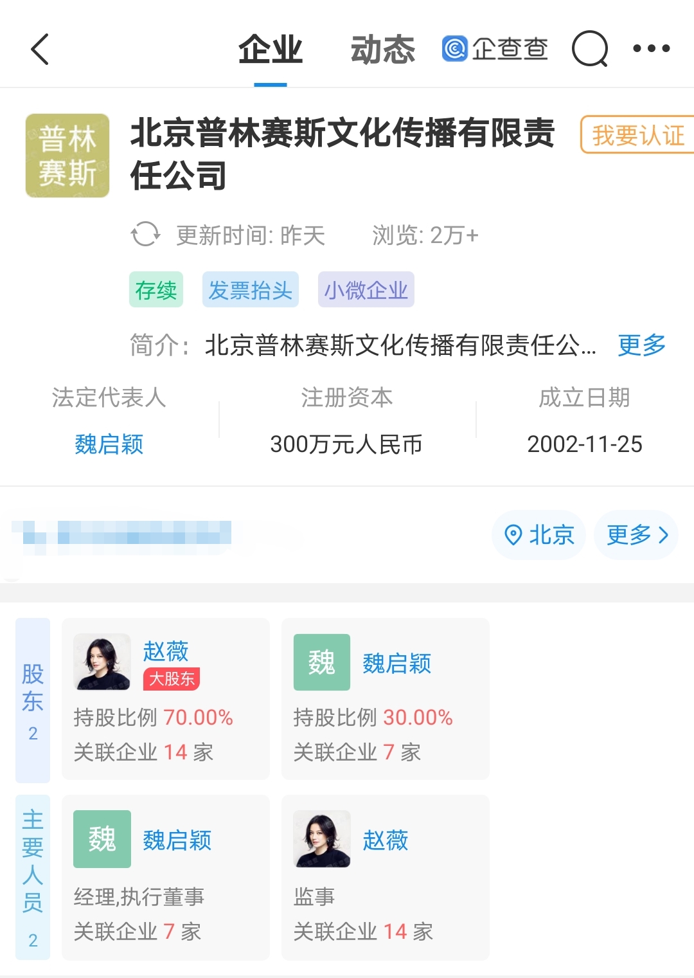Tap the 小微企业 tag
This screenshot has width=694, height=978.
point(366,290)
